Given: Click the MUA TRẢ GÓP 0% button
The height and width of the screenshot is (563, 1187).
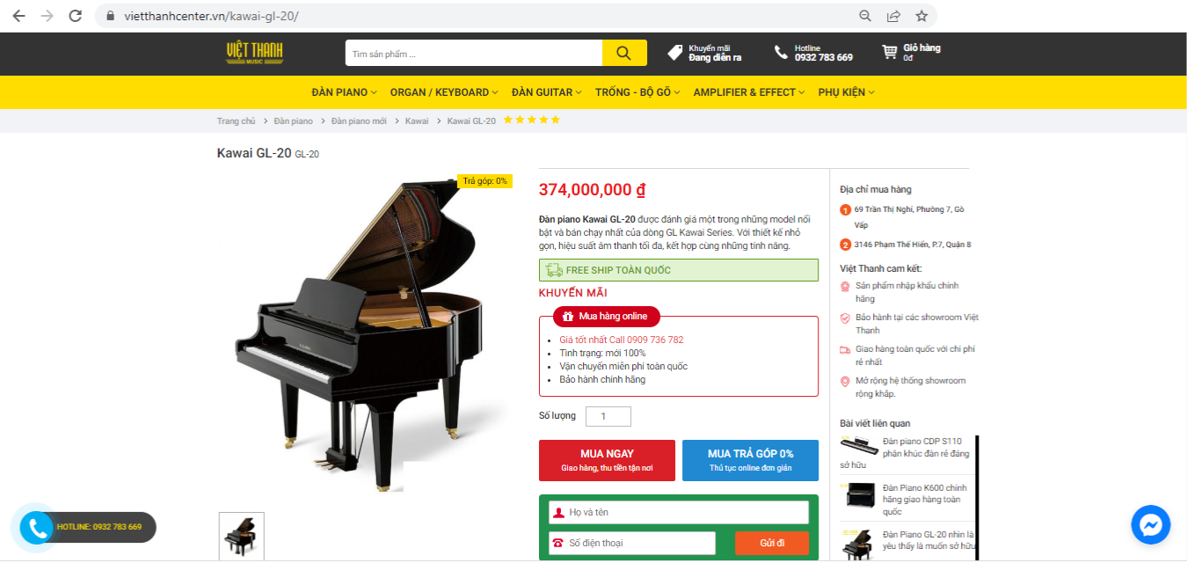Looking at the screenshot, I should coord(750,460).
